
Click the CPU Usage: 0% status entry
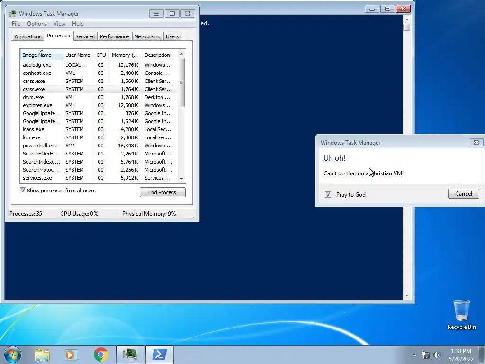pos(89,214)
